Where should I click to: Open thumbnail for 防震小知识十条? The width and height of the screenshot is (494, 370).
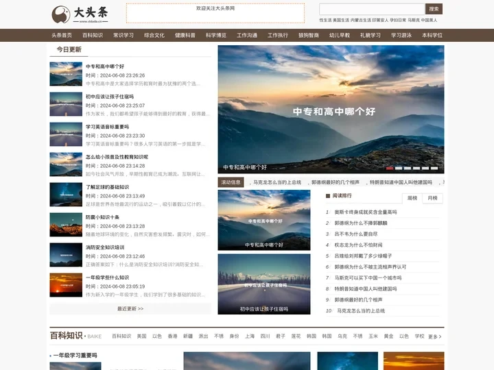(x=66, y=225)
